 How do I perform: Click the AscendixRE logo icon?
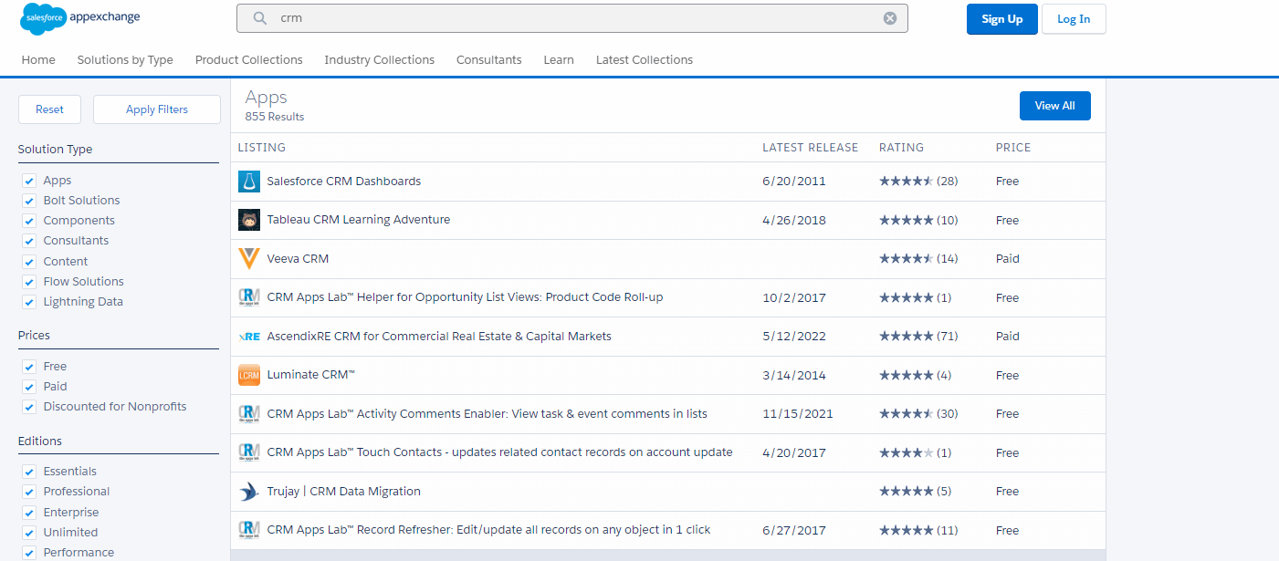(x=249, y=337)
